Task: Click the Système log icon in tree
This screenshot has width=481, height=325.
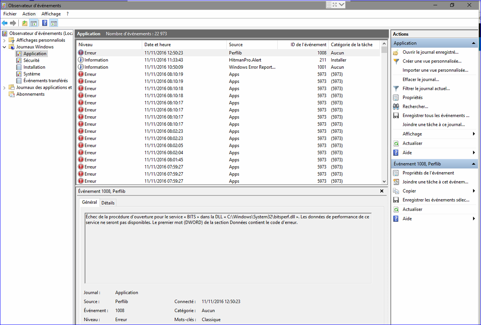Action: (19, 74)
